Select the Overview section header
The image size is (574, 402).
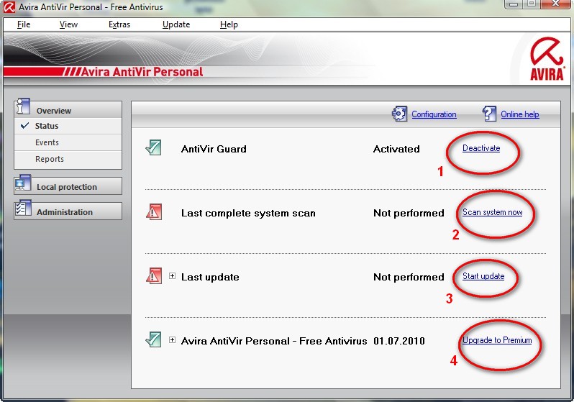68,109
